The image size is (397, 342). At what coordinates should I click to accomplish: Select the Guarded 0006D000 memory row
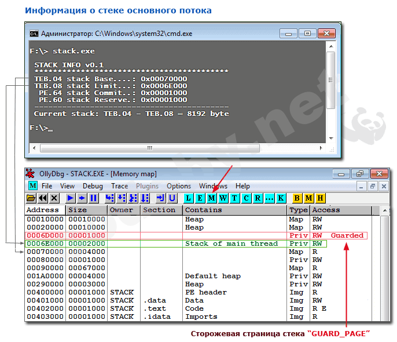(x=174, y=236)
